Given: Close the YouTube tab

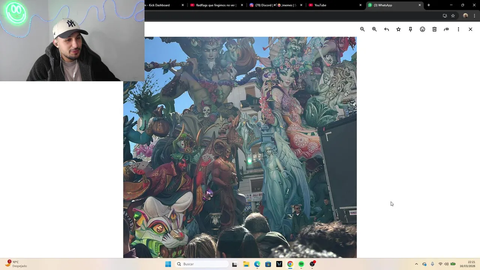Looking at the screenshot, I should pos(360,5).
